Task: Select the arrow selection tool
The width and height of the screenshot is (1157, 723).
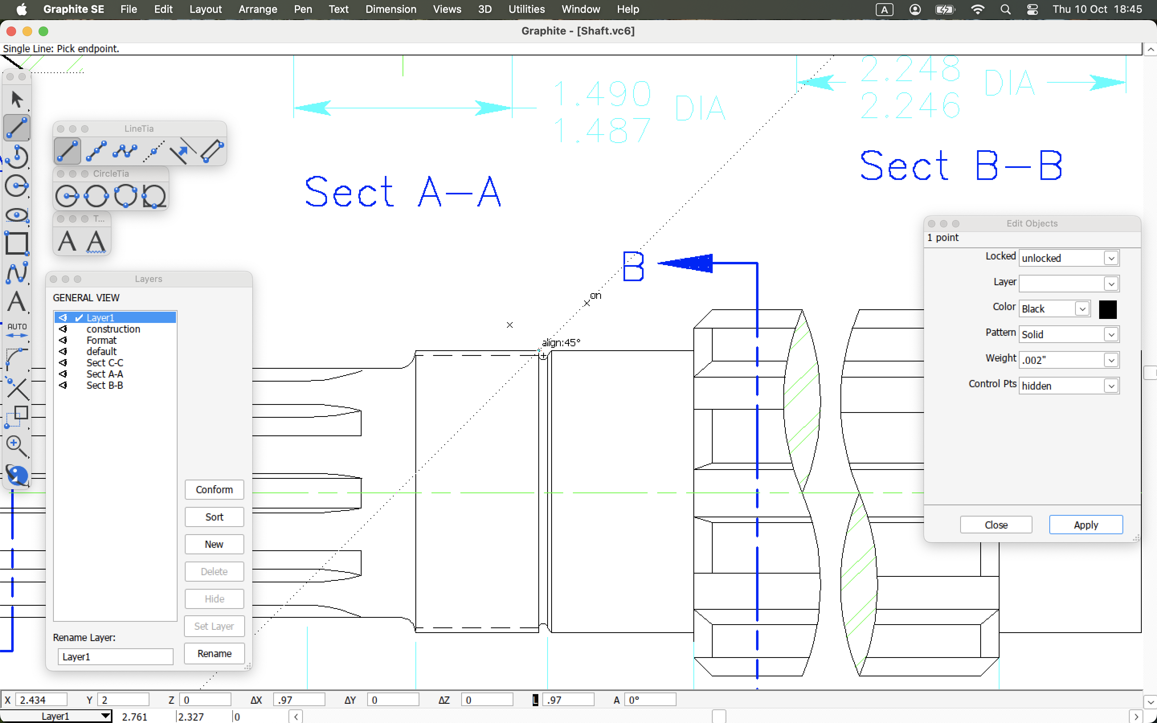Action: (x=17, y=100)
